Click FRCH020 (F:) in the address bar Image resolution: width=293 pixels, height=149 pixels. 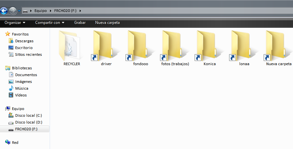[x=65, y=11]
